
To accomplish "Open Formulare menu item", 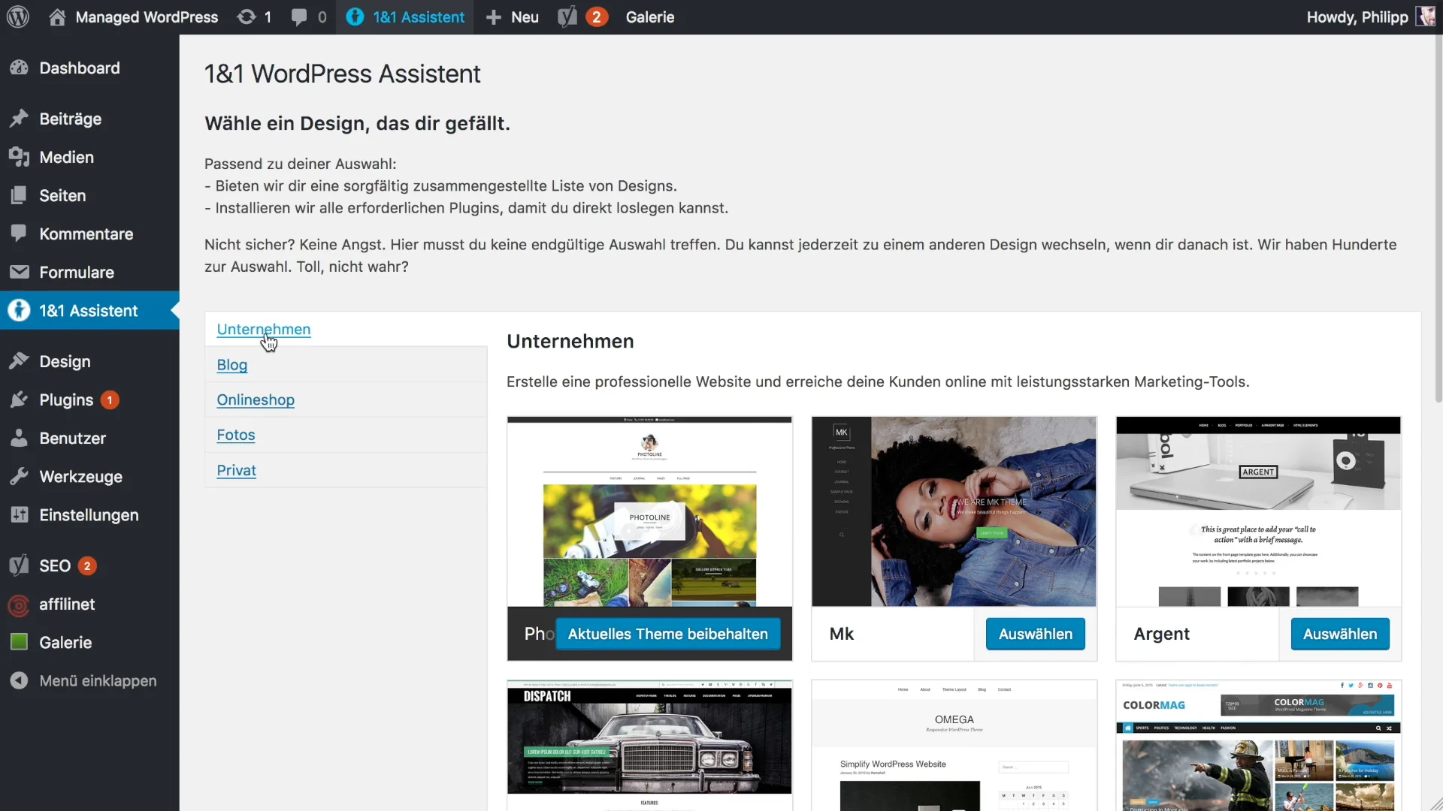I will (x=77, y=273).
